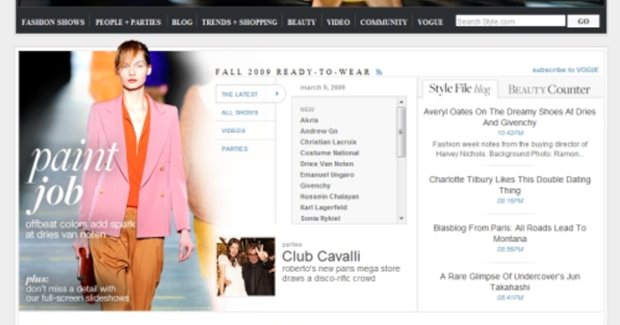620x325 pixels.
Task: Open the People + Parties menu item
Action: [128, 22]
